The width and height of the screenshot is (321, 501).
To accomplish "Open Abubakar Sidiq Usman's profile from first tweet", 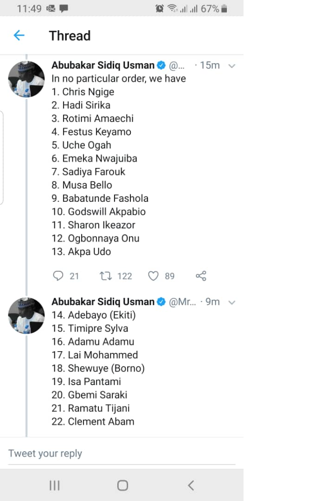I will point(103,65).
